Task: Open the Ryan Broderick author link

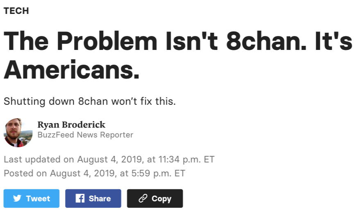Action: [71, 124]
